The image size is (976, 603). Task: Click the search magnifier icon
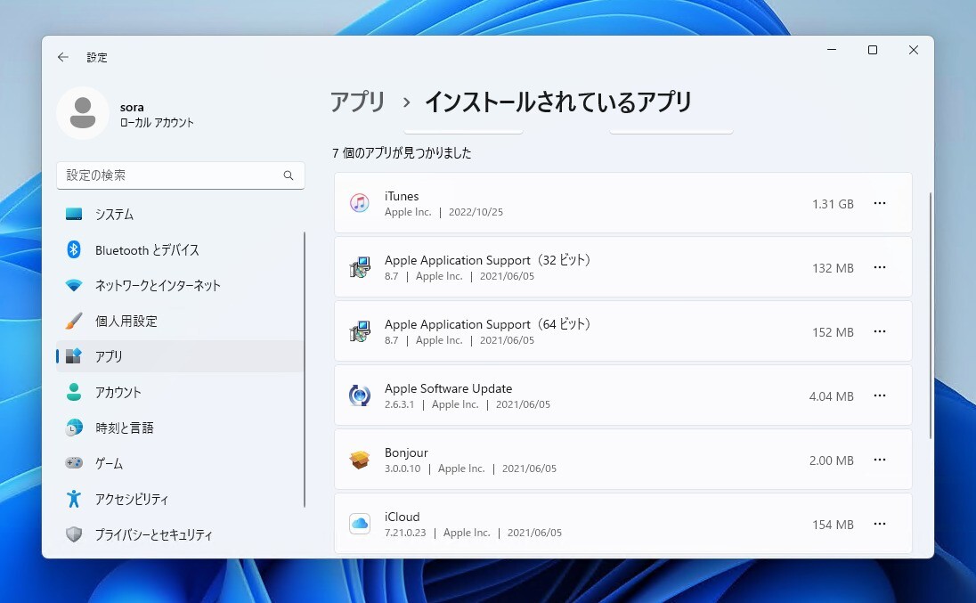(x=289, y=175)
